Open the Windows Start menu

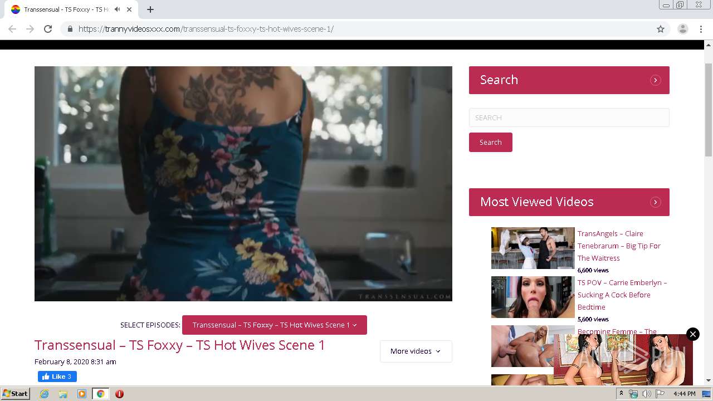(x=16, y=394)
